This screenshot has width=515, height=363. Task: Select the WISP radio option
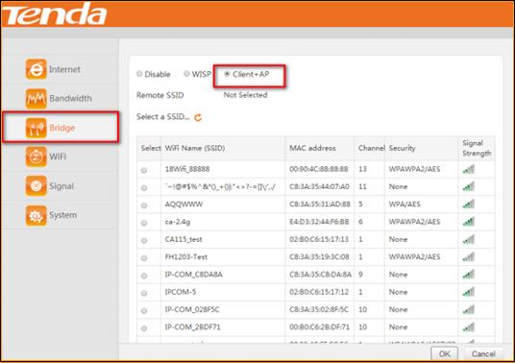[x=186, y=74]
